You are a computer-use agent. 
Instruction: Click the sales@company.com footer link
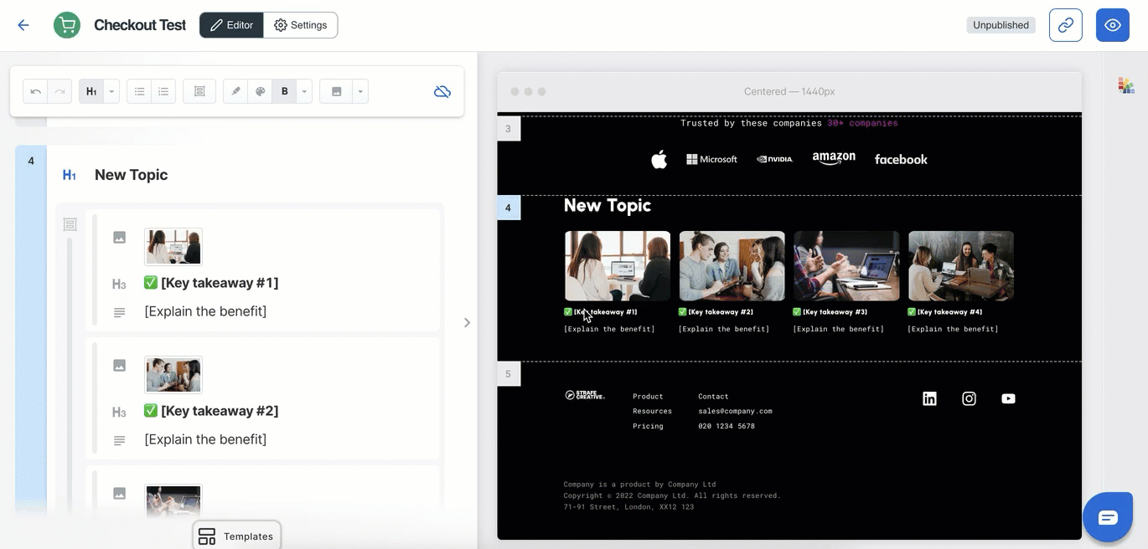[x=736, y=411]
